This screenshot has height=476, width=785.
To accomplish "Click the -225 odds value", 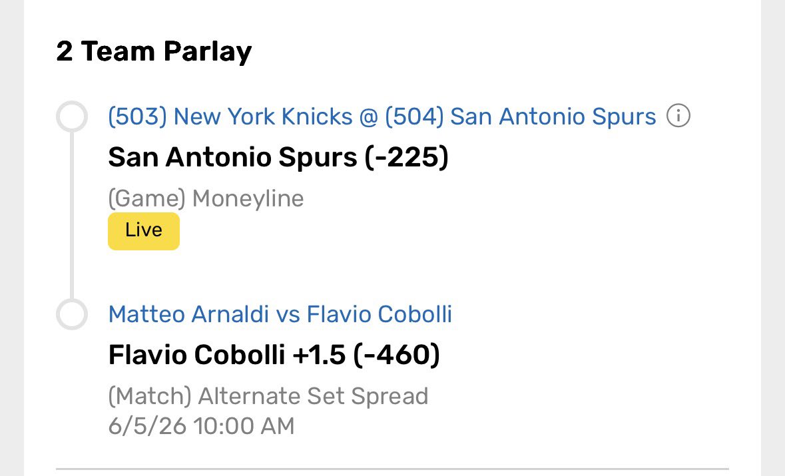I will click(406, 157).
